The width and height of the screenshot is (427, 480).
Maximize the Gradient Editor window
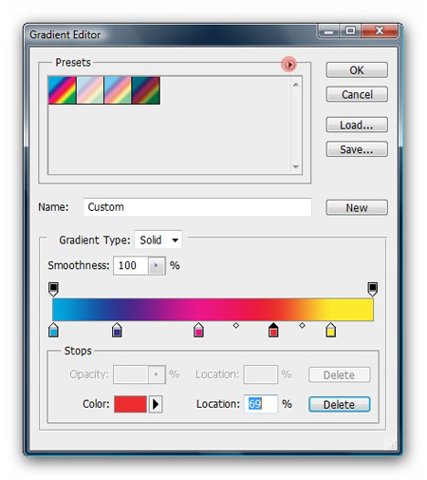point(350,30)
